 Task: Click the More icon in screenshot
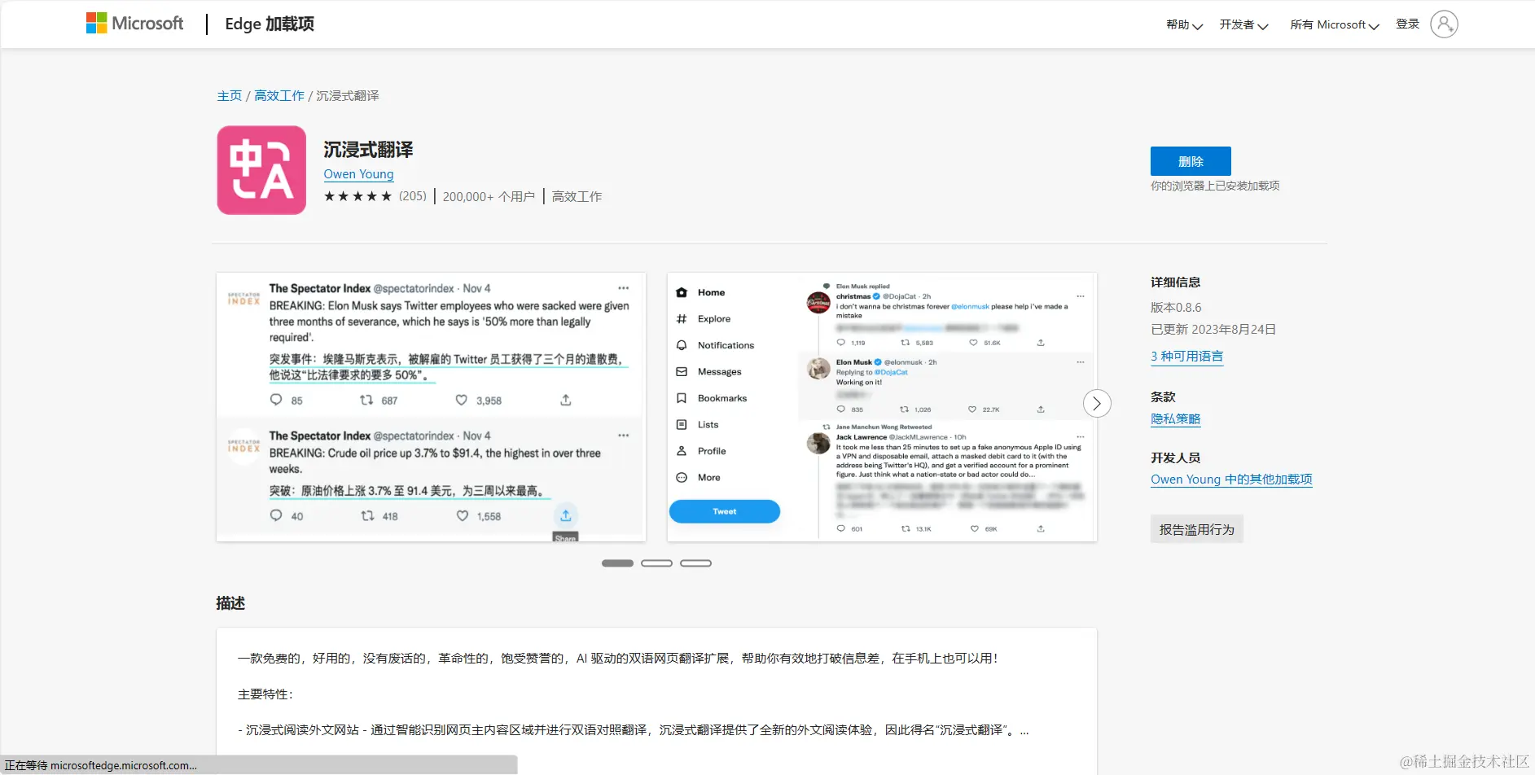682,478
